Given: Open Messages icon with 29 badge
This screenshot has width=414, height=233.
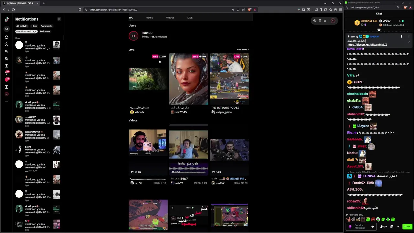Looking at the screenshot, I should coord(6,72).
